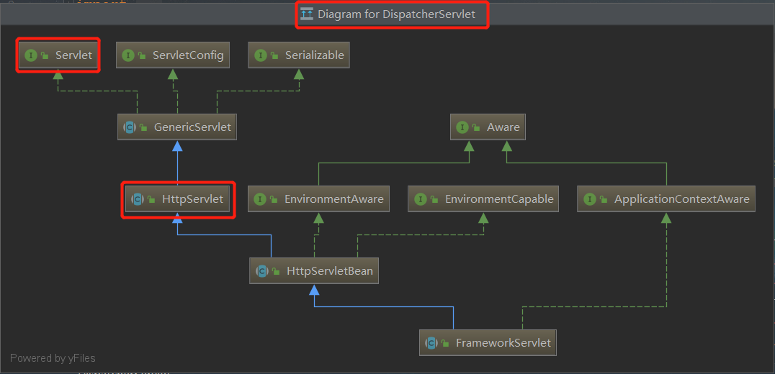Select the Serializable node label
Image resolution: width=775 pixels, height=374 pixels.
[x=314, y=55]
